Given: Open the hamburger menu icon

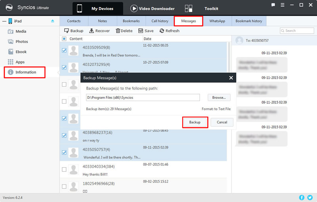Looking at the screenshot, I should point(283,5).
